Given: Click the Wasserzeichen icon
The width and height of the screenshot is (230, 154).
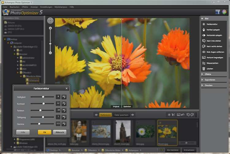Looking at the screenshot, I should click(204, 63).
